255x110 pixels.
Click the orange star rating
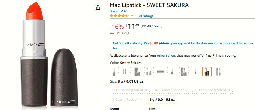coord(119,16)
